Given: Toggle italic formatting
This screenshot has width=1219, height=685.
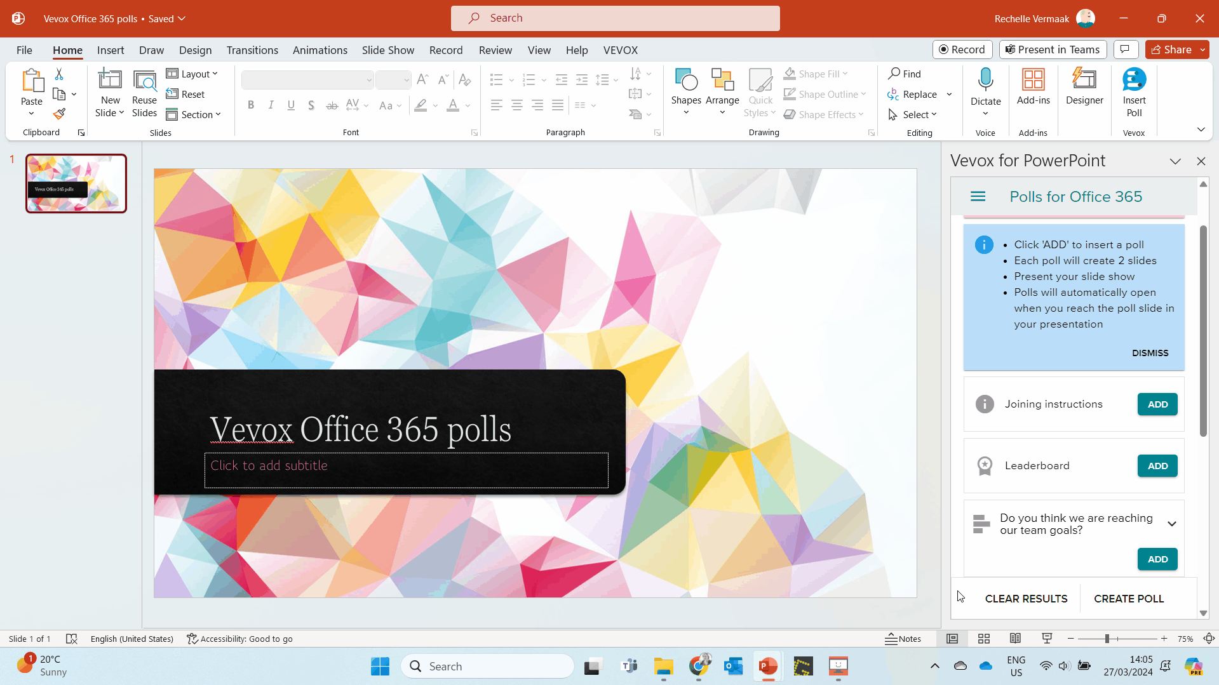Looking at the screenshot, I should [271, 105].
